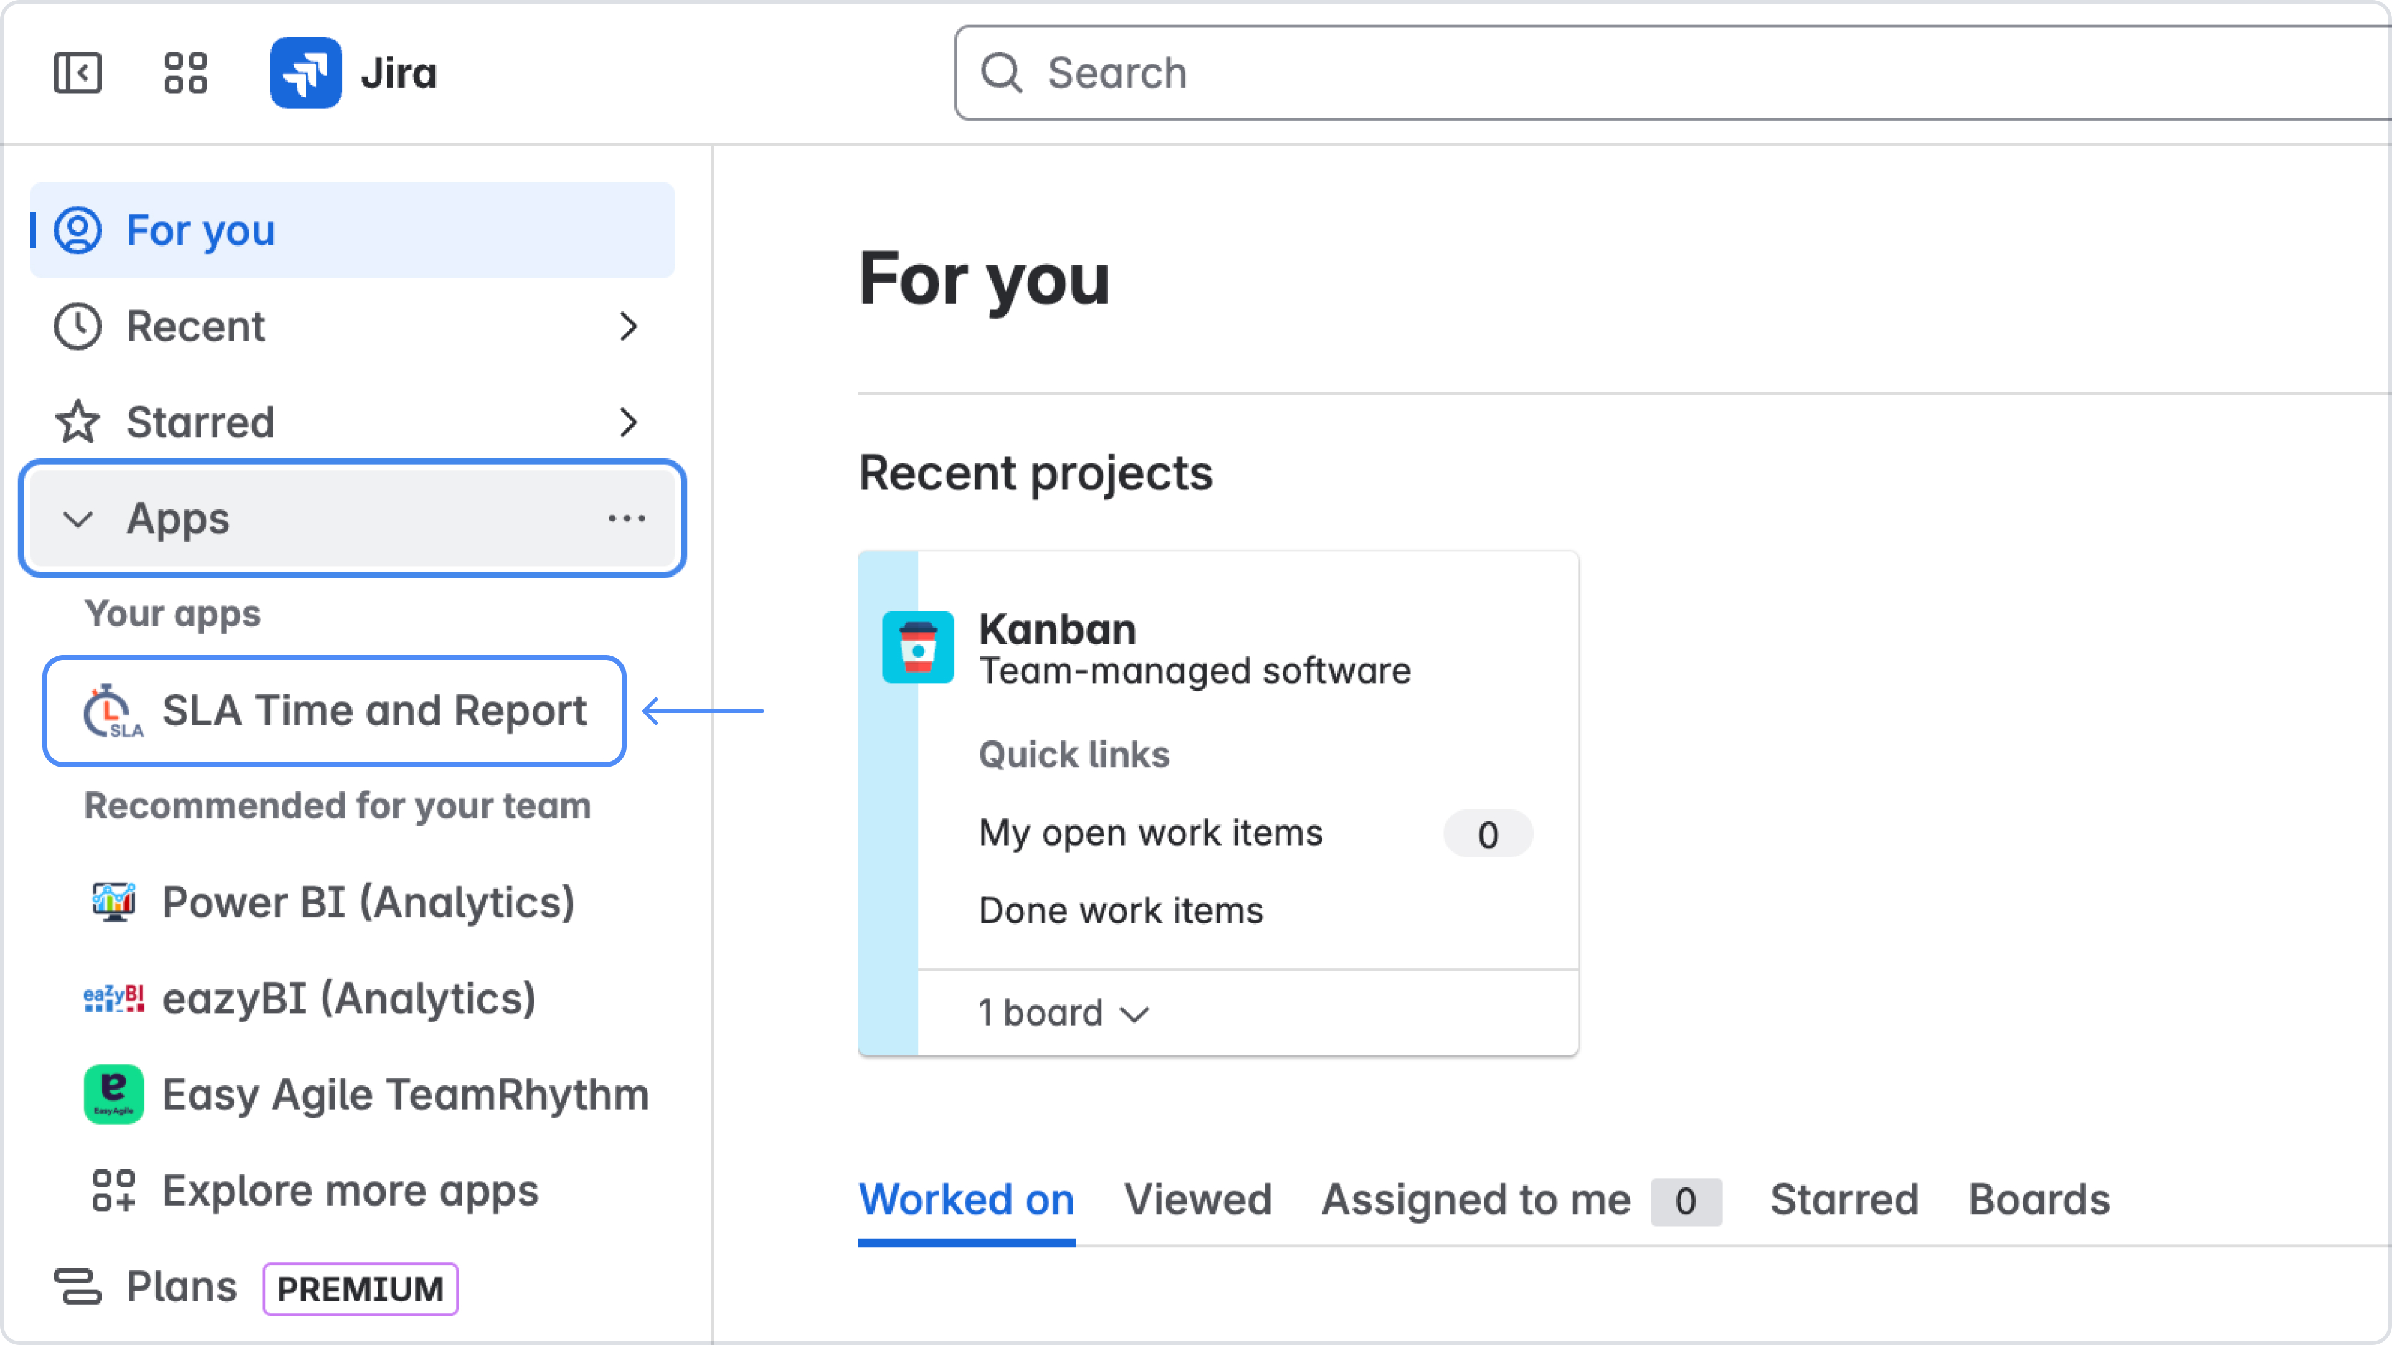Viewport: 2392px width, 1345px height.
Task: Collapse the Apps section chevron
Action: (x=78, y=519)
